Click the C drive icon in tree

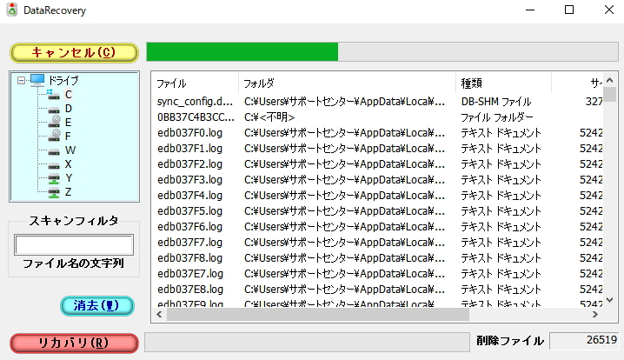pos(53,94)
